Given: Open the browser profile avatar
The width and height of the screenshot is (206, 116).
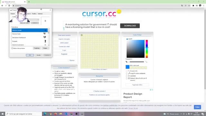Looking at the screenshot, I should 200,5.
